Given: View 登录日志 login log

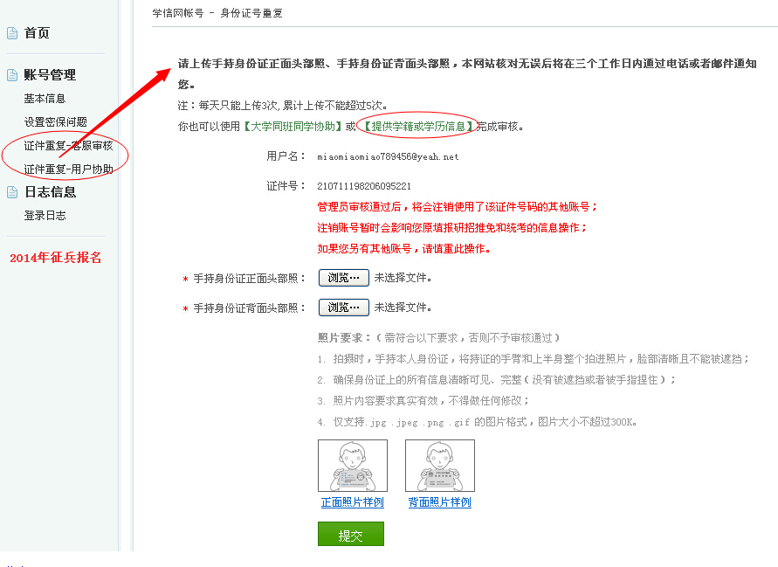Looking at the screenshot, I should pos(45,216).
